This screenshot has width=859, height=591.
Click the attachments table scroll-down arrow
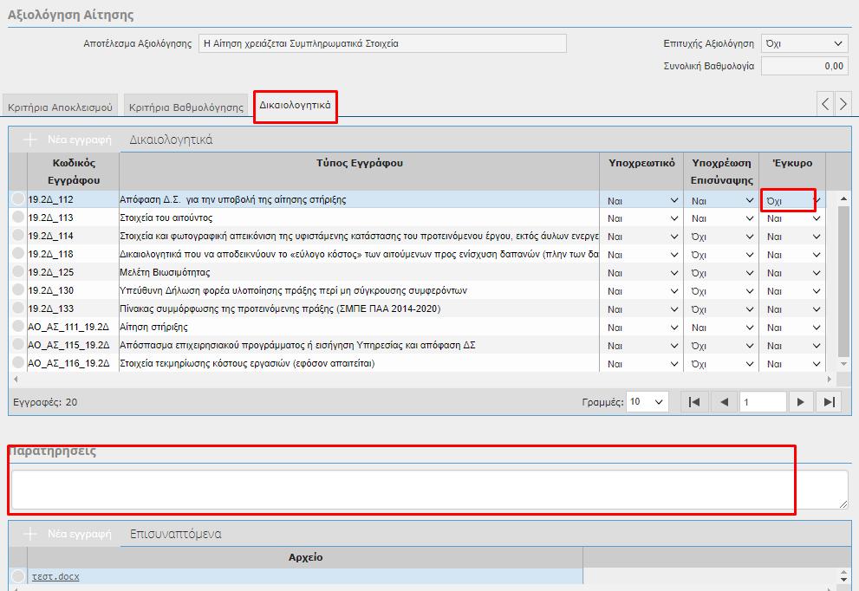[x=843, y=580]
